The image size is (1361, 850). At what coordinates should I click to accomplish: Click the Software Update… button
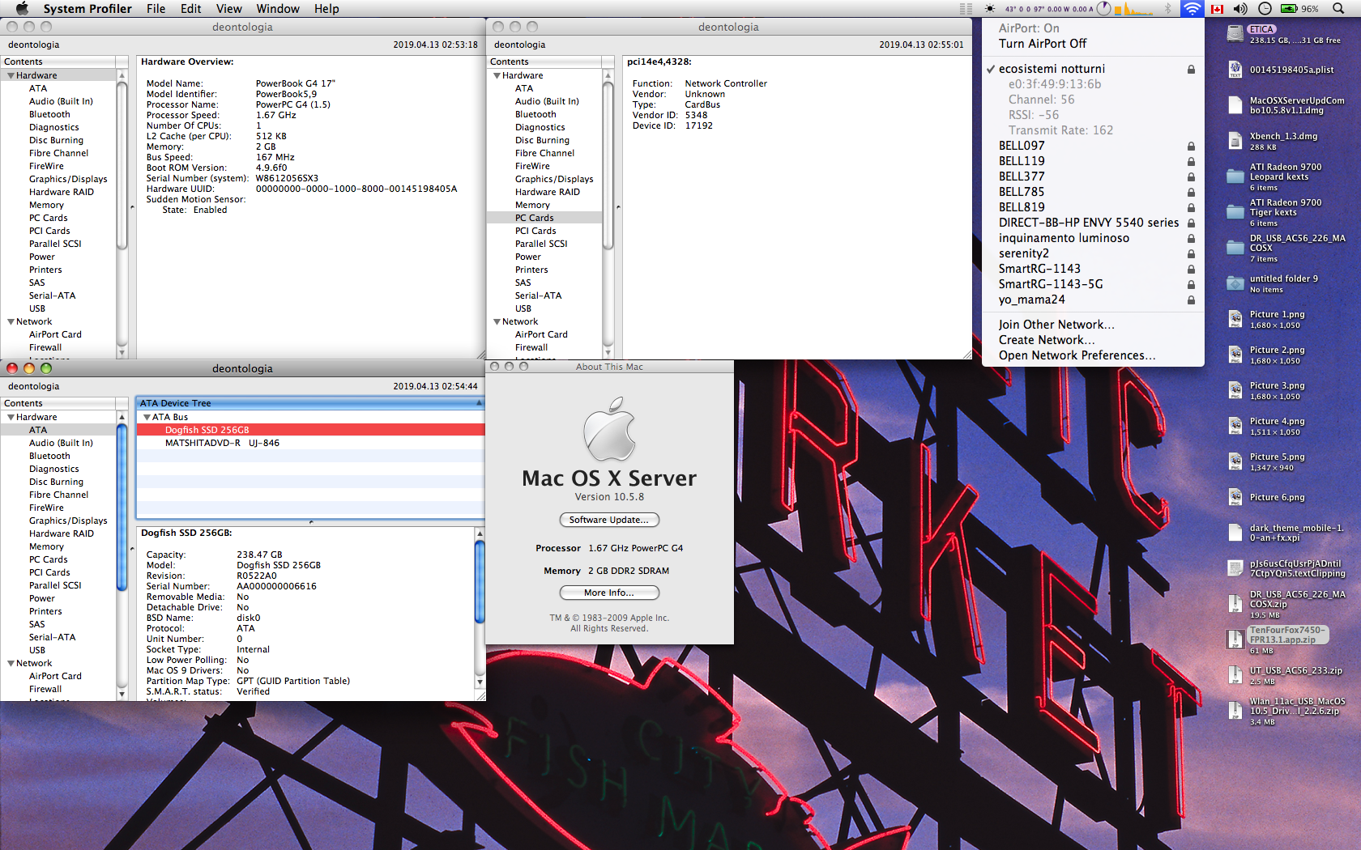click(x=609, y=520)
